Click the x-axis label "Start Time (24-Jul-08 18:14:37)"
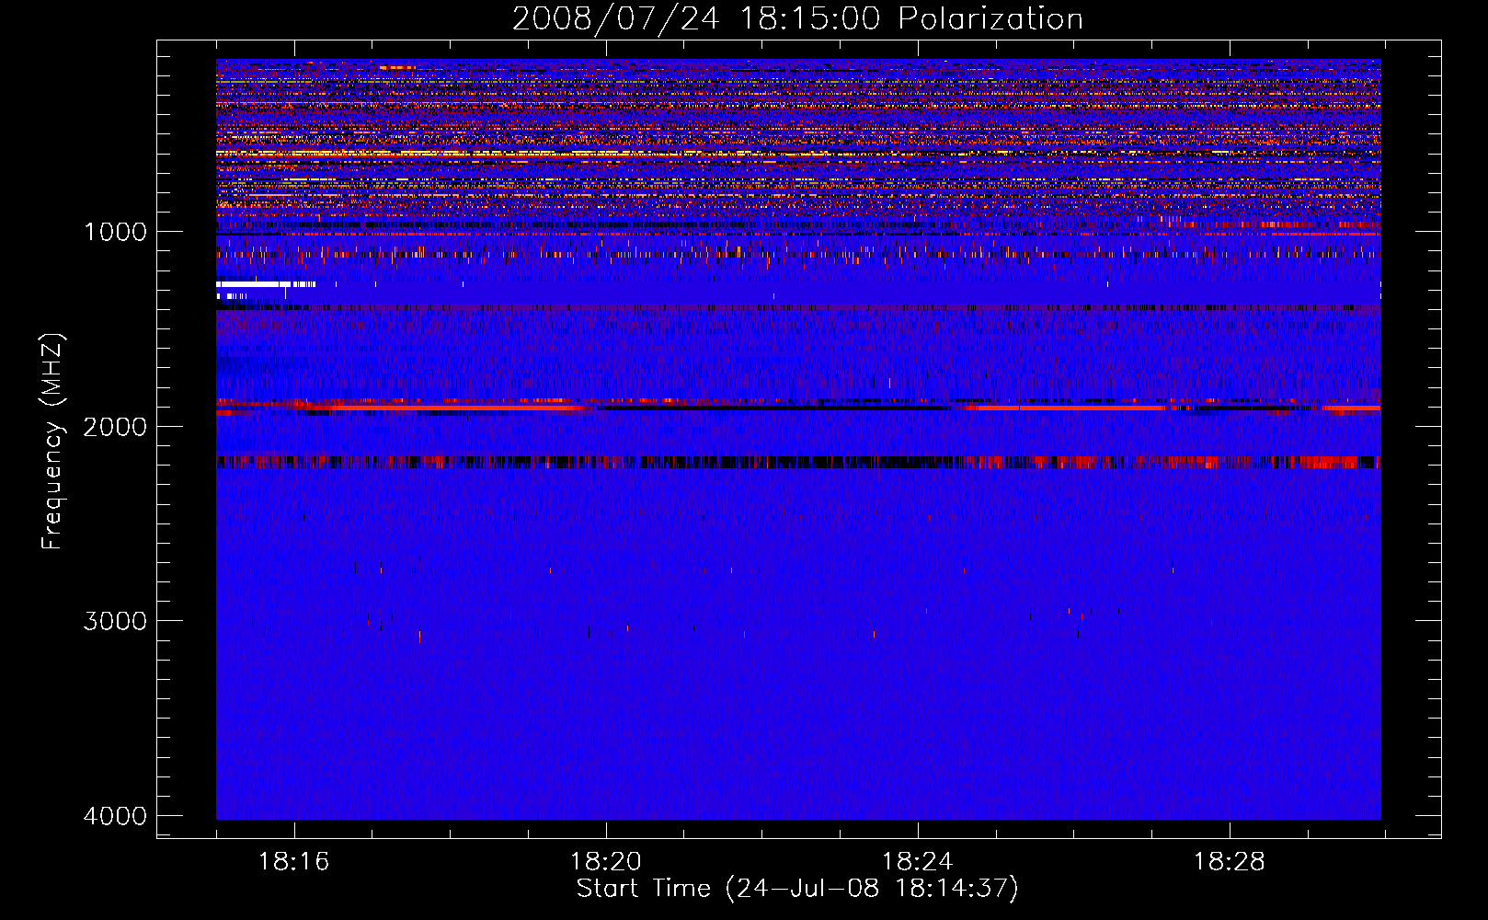The height and width of the screenshot is (920, 1488). [x=797, y=889]
